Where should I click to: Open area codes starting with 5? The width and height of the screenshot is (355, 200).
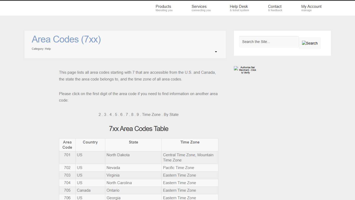[116, 114]
